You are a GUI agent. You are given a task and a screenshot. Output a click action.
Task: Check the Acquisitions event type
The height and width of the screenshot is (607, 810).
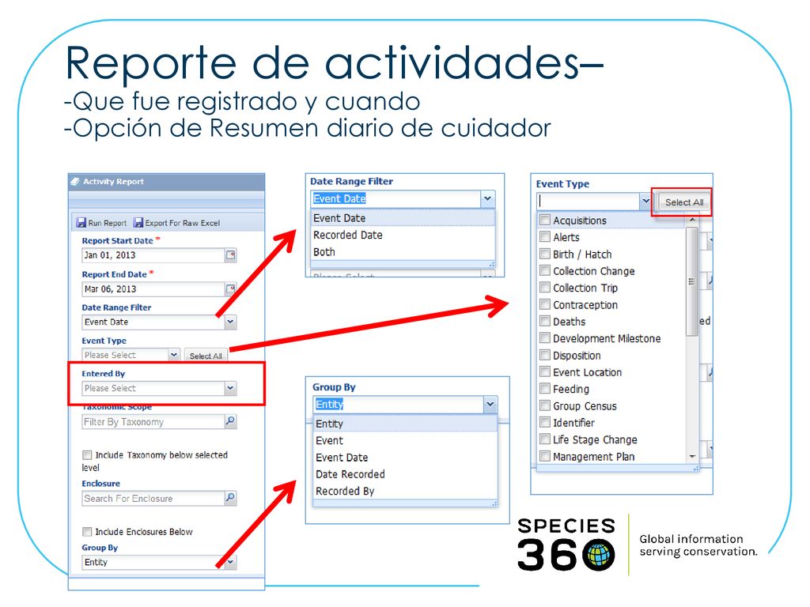tap(544, 220)
